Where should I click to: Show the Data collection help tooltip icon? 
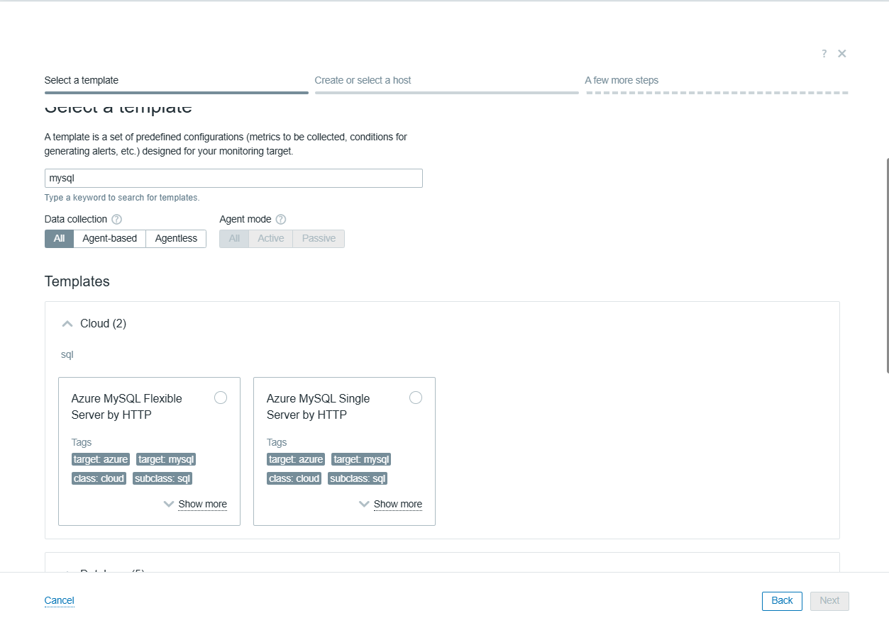[117, 220]
